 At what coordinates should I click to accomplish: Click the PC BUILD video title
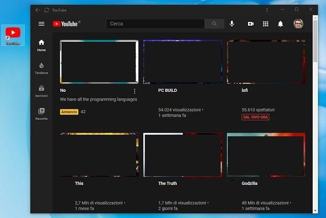pyautogui.click(x=168, y=90)
